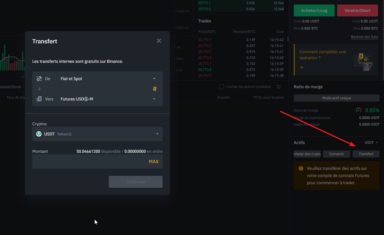
Task: Click the orange warning icon in the notice
Action: 301,169
